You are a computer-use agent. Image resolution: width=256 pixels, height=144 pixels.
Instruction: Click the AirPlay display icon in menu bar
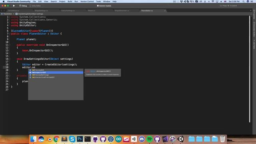point(217,2)
